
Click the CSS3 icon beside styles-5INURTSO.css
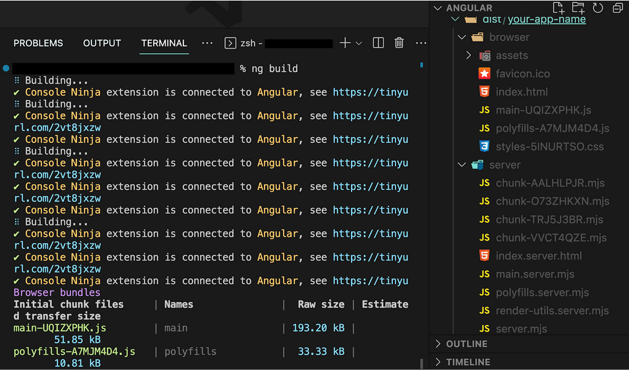coord(484,146)
